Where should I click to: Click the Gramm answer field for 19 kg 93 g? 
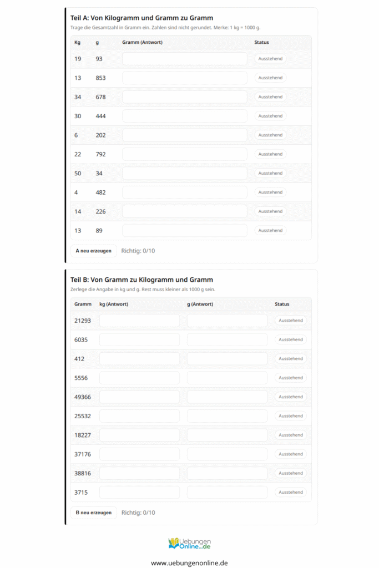click(x=185, y=59)
